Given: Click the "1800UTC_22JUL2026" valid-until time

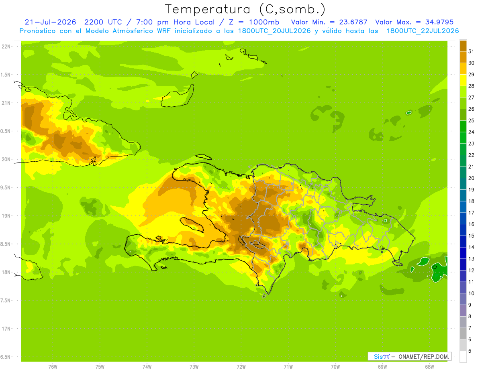Looking at the screenshot, I should click(x=423, y=31).
